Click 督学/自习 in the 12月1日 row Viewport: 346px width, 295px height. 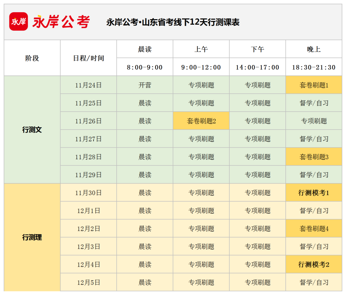[314, 210]
